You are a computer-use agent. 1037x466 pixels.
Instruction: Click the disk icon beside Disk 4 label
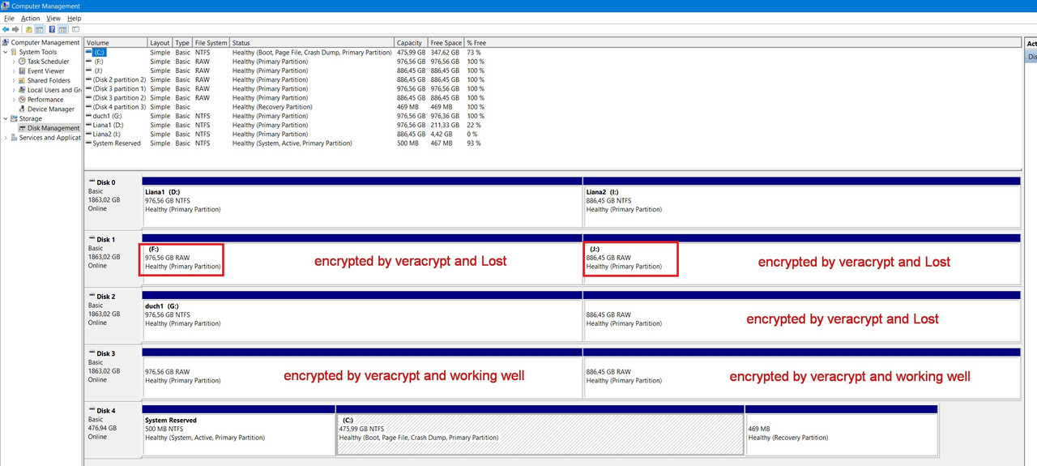(92, 410)
